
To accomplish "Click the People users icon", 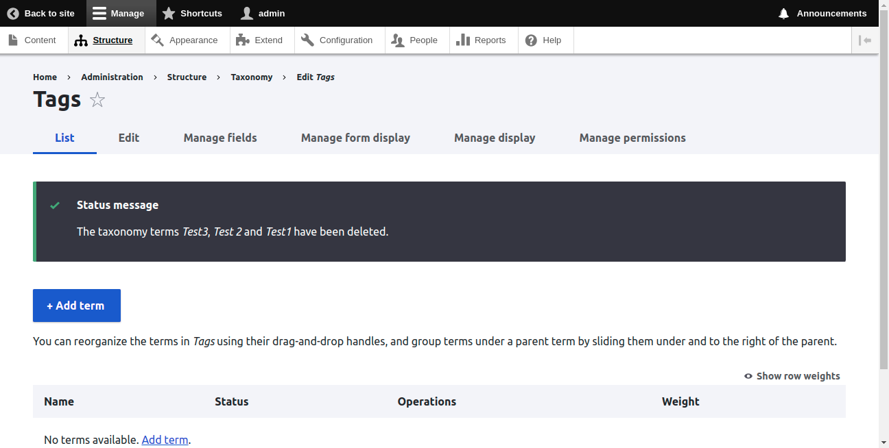I will pyautogui.click(x=398, y=40).
